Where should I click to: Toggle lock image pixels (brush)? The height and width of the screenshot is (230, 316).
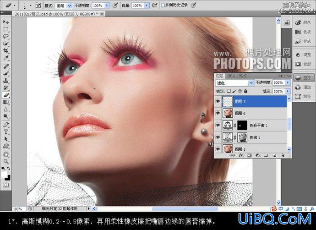click(234, 91)
